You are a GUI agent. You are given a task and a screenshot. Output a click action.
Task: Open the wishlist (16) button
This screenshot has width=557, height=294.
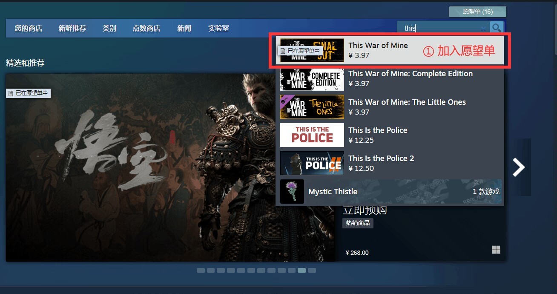pos(478,12)
